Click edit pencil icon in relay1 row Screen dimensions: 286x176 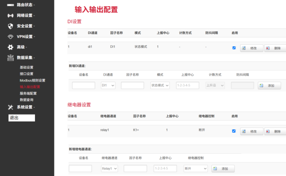pos(244,131)
